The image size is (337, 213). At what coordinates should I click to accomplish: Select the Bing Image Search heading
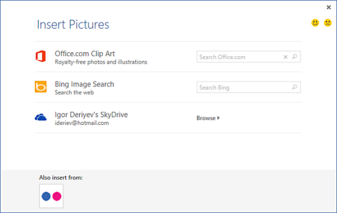click(84, 84)
